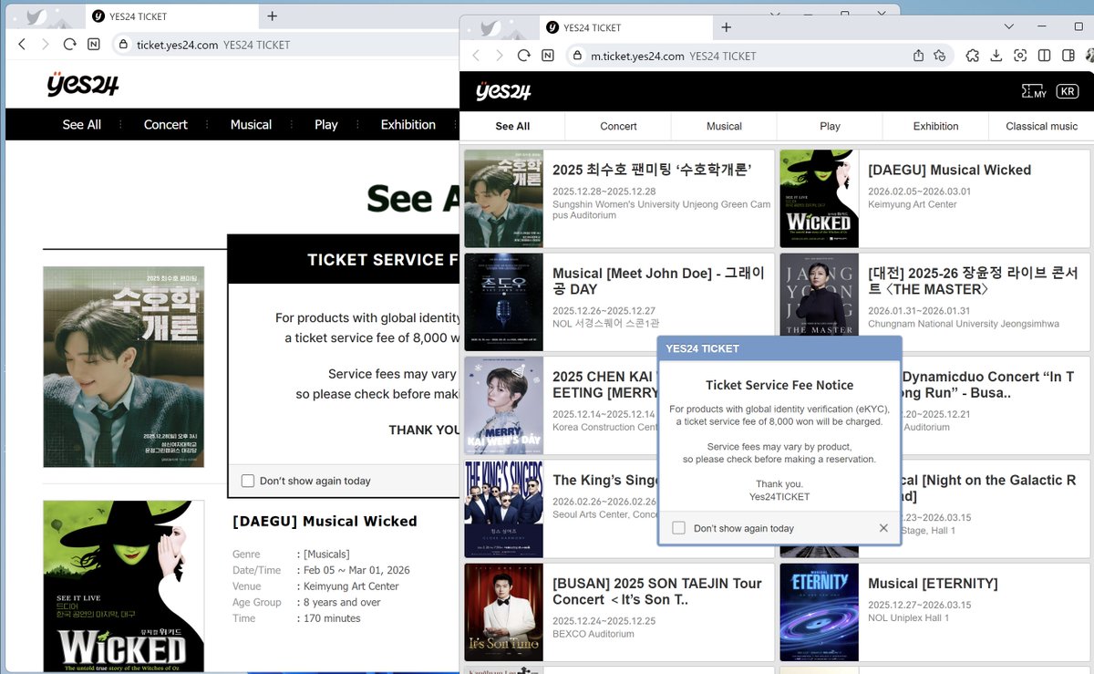Screen dimensions: 1094x674
Task: Click venue text 'Keimyung Art Center' in the back window
Action: click(351, 586)
